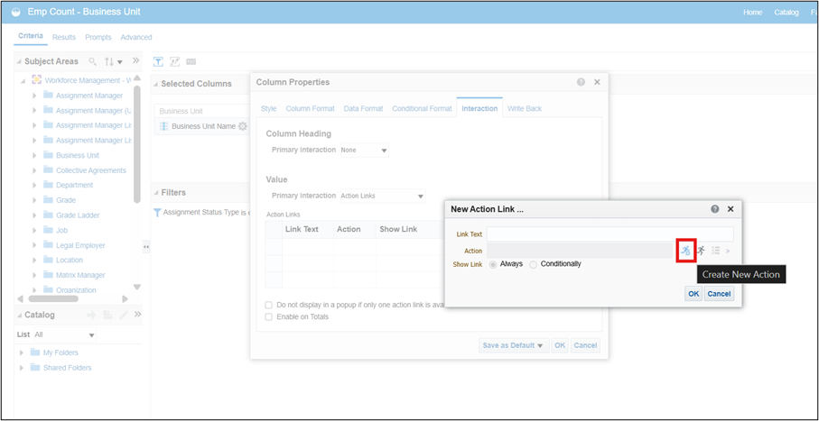This screenshot has height=421, width=819.
Task: Open the Results tab
Action: coord(64,37)
